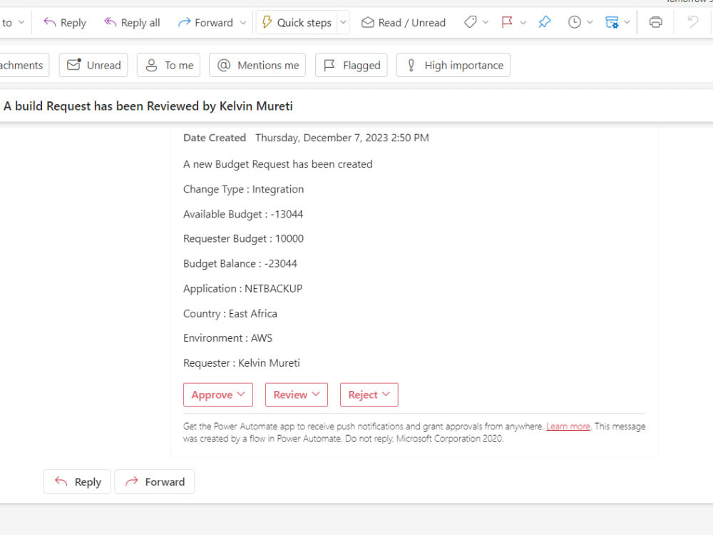Click the @ icon in Mentions me chip
Viewport: 713px width, 535px height.
pyautogui.click(x=224, y=65)
